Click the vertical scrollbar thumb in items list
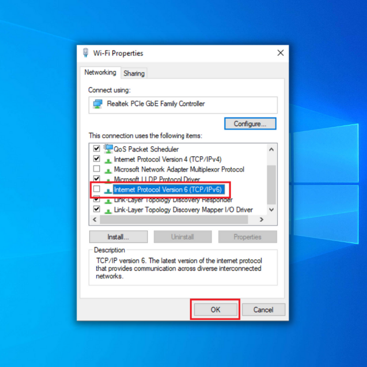 point(271,185)
